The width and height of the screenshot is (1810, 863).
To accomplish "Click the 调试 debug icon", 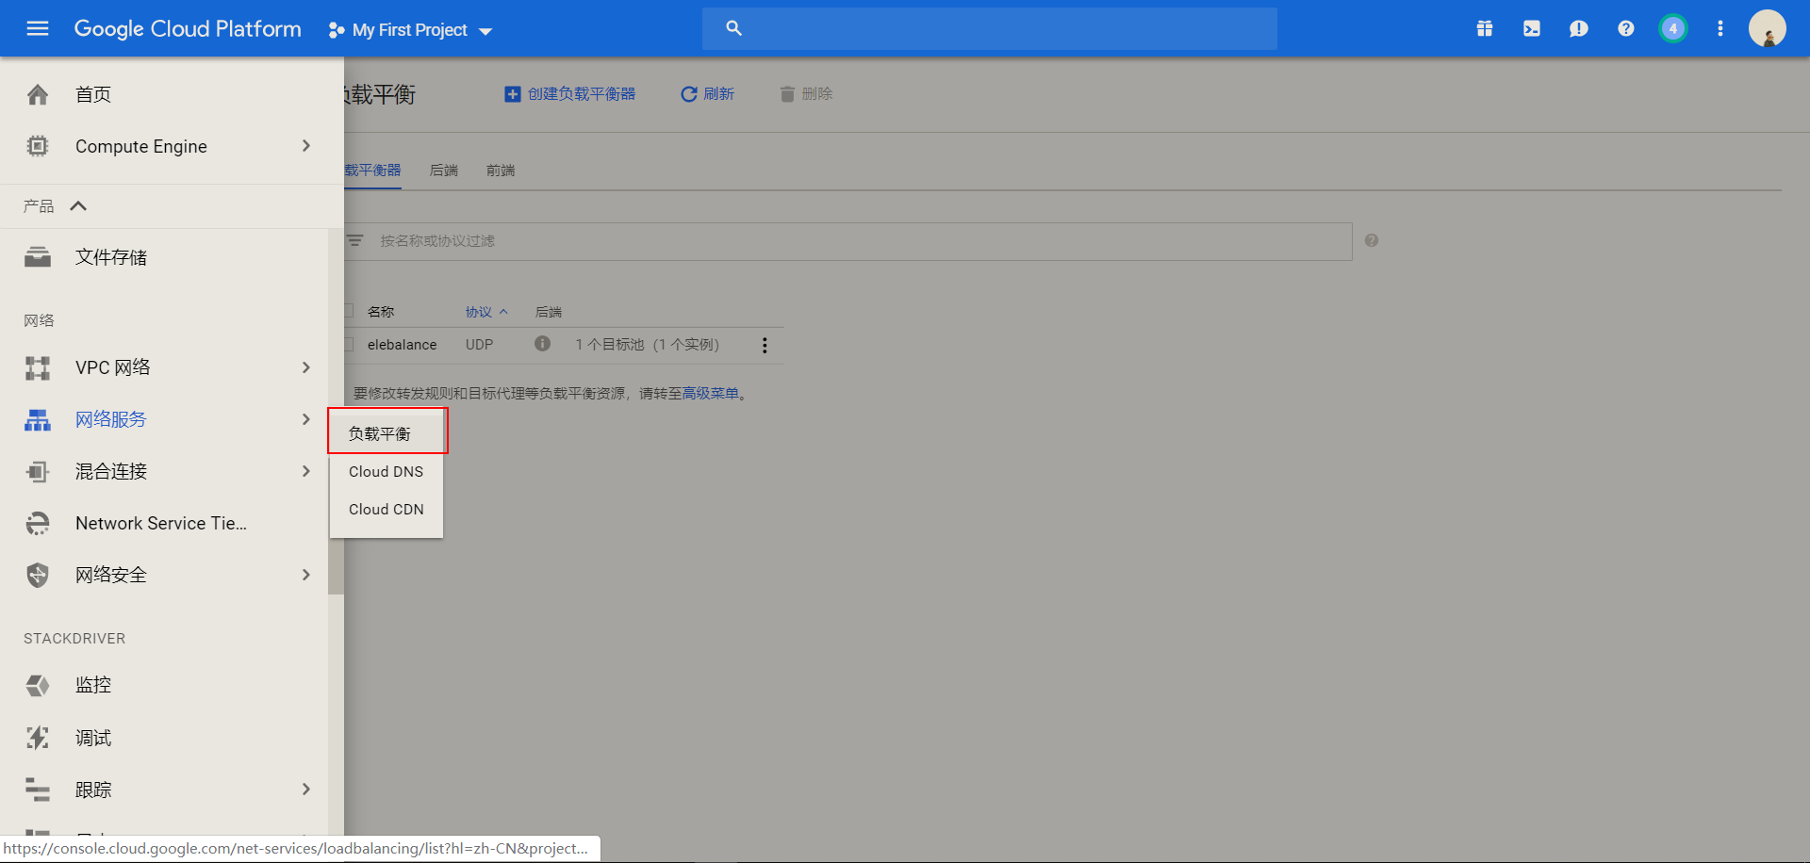I will [x=38, y=738].
